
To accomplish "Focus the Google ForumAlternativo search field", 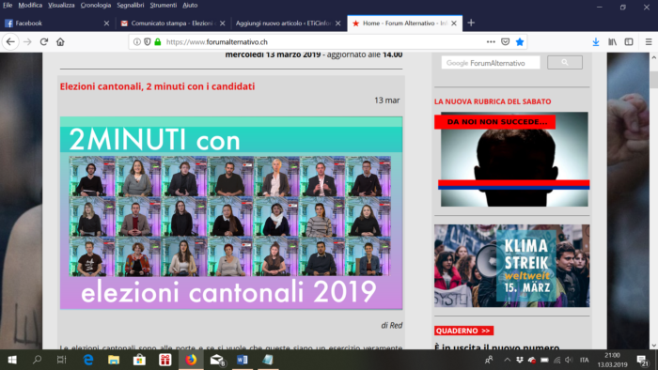I will [x=491, y=63].
